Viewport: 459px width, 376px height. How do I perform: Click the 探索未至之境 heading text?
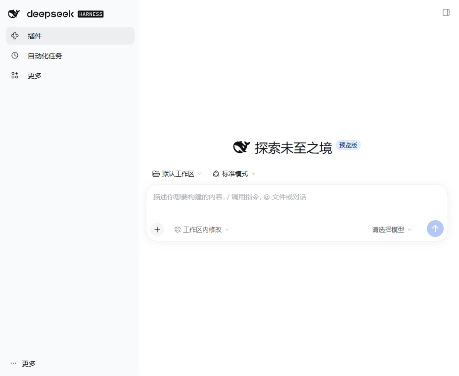[293, 148]
